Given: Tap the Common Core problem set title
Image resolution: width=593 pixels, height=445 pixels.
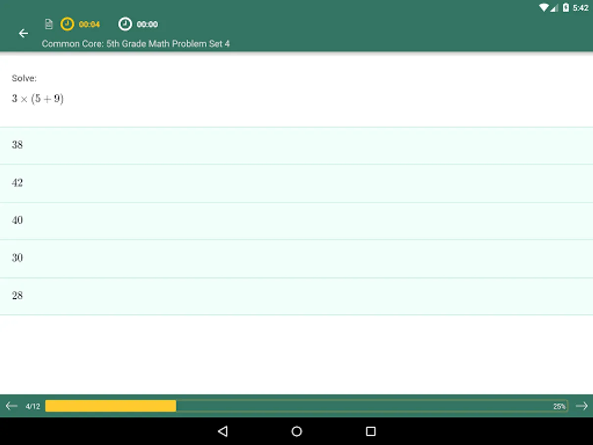Looking at the screenshot, I should (136, 44).
